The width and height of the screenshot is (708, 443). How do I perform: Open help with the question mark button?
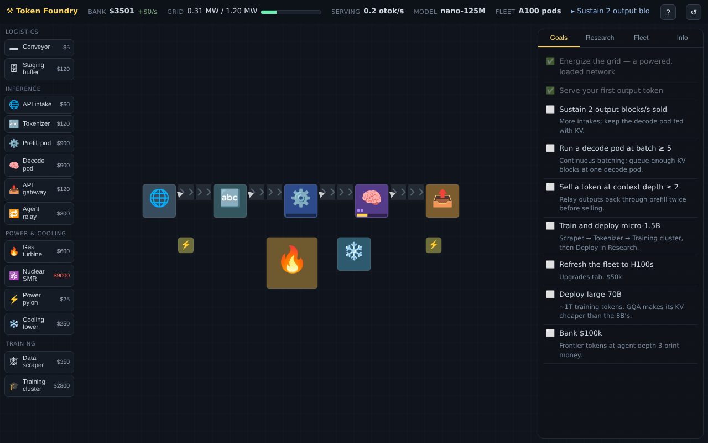[668, 12]
